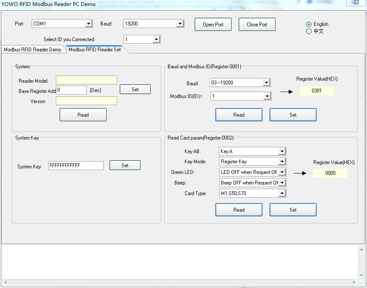The image size is (367, 288).
Task: Open the Modbus ID(ID) dropdown
Action: click(267, 96)
